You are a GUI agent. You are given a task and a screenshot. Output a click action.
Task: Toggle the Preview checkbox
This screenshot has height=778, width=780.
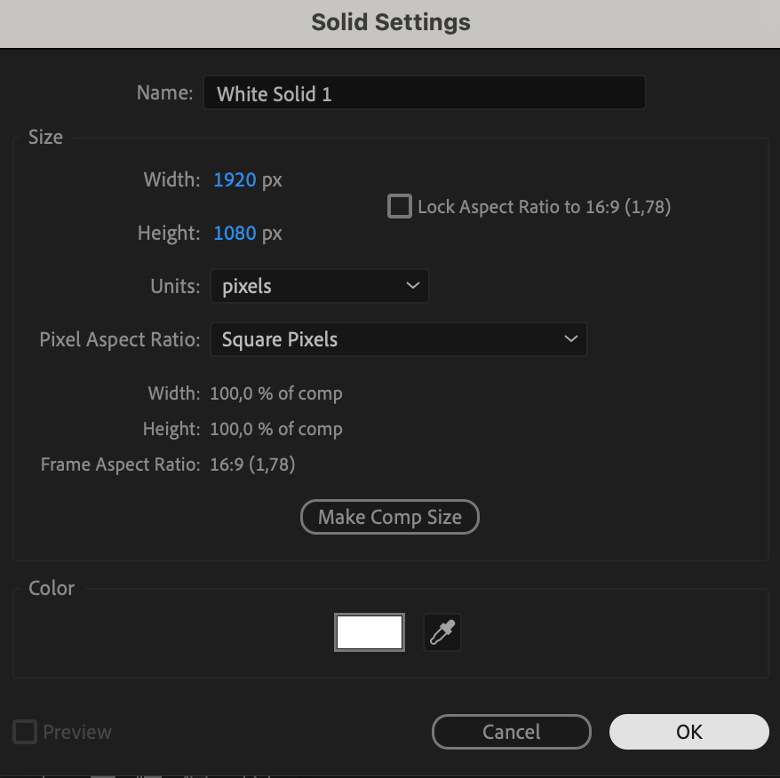click(25, 733)
